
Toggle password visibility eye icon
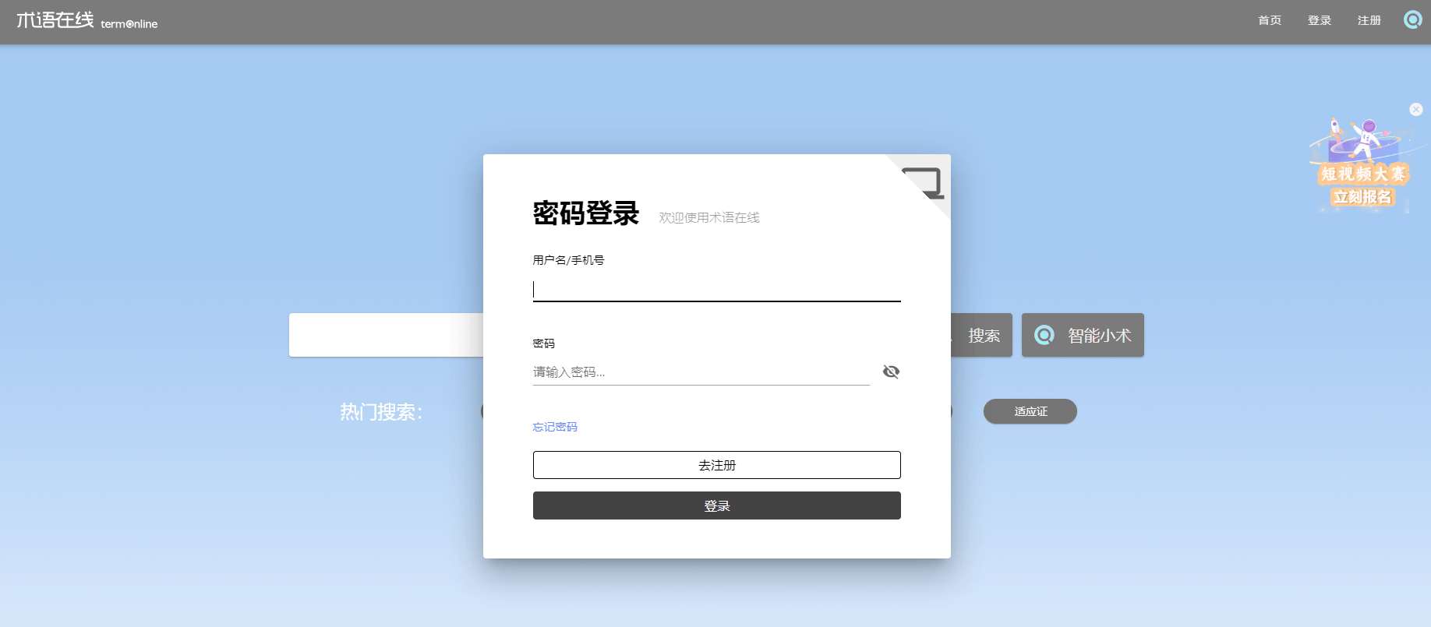tap(891, 372)
